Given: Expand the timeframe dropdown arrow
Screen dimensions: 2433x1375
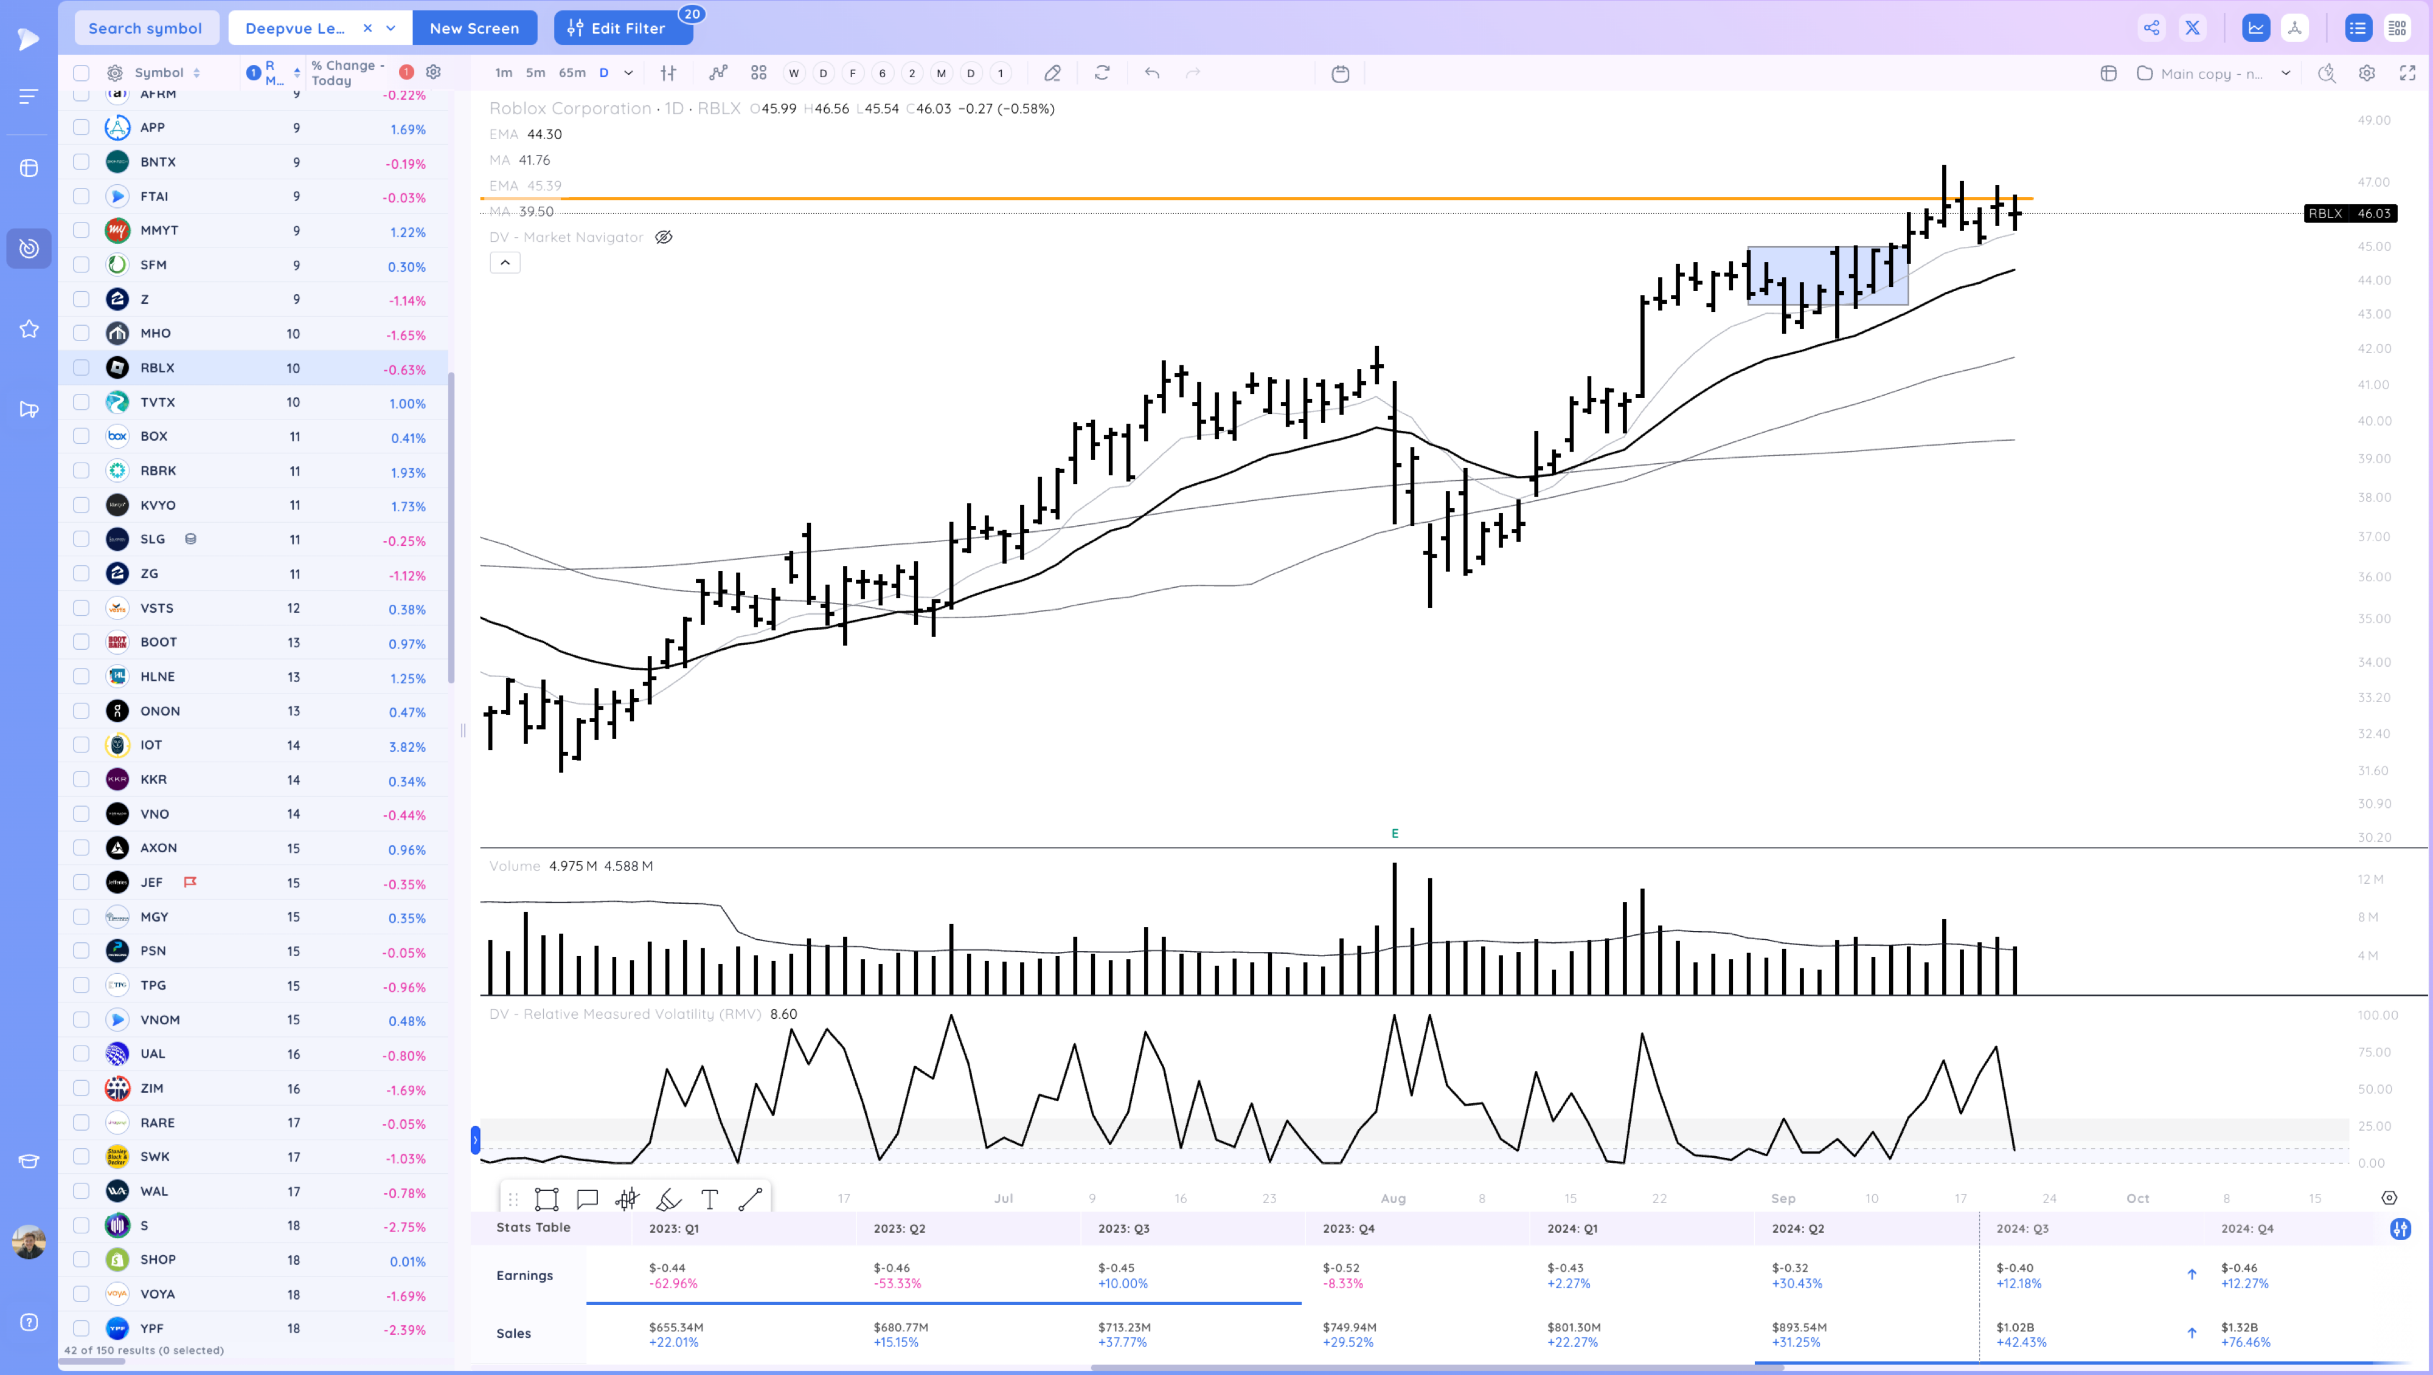Looking at the screenshot, I should pyautogui.click(x=628, y=73).
